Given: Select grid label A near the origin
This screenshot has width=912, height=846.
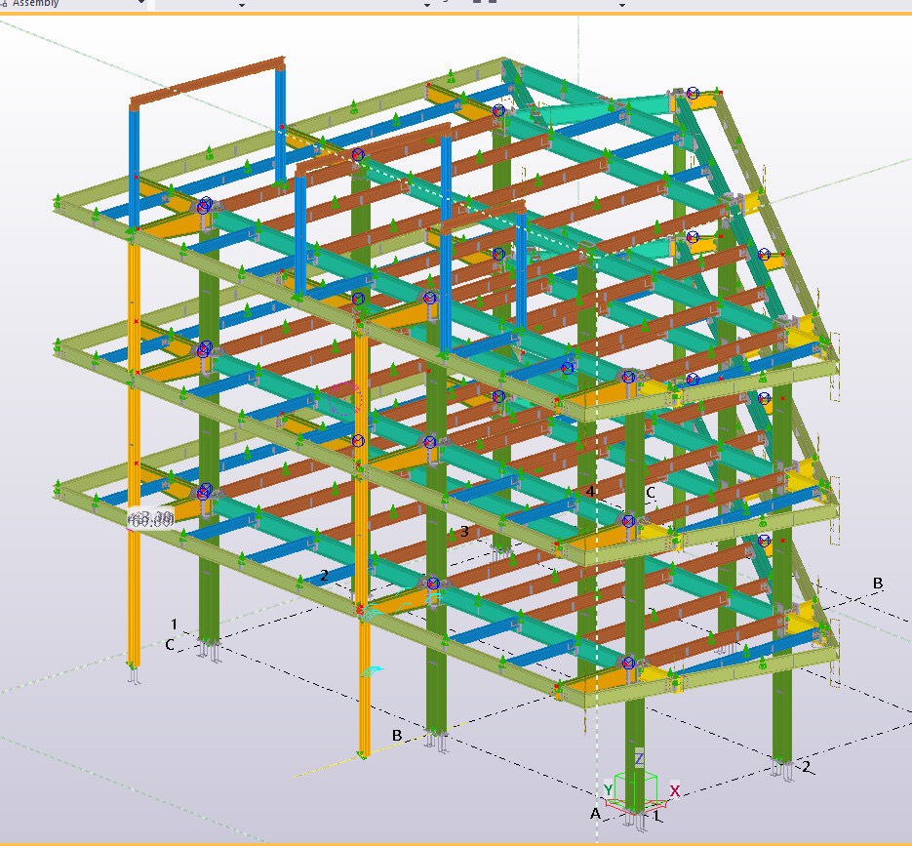Looking at the screenshot, I should pyautogui.click(x=595, y=812).
